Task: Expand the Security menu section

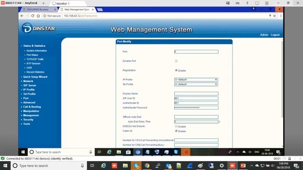Action: [x=28, y=119]
